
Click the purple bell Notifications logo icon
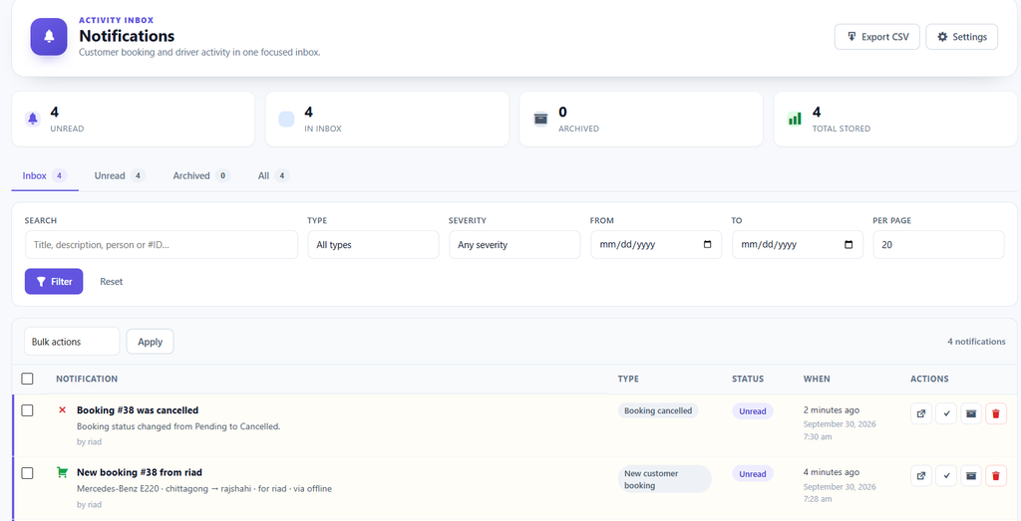tap(49, 37)
